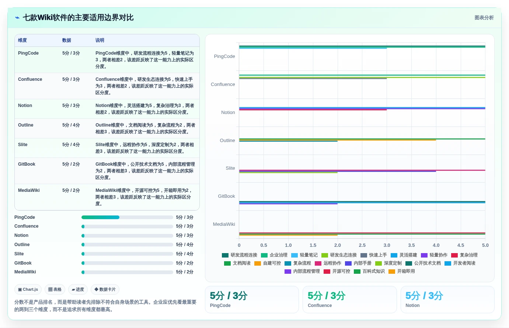Image resolution: width=509 pixels, height=328 pixels.
Task: Click the footnote starting 分数不是产品排名
Action: (x=106, y=306)
